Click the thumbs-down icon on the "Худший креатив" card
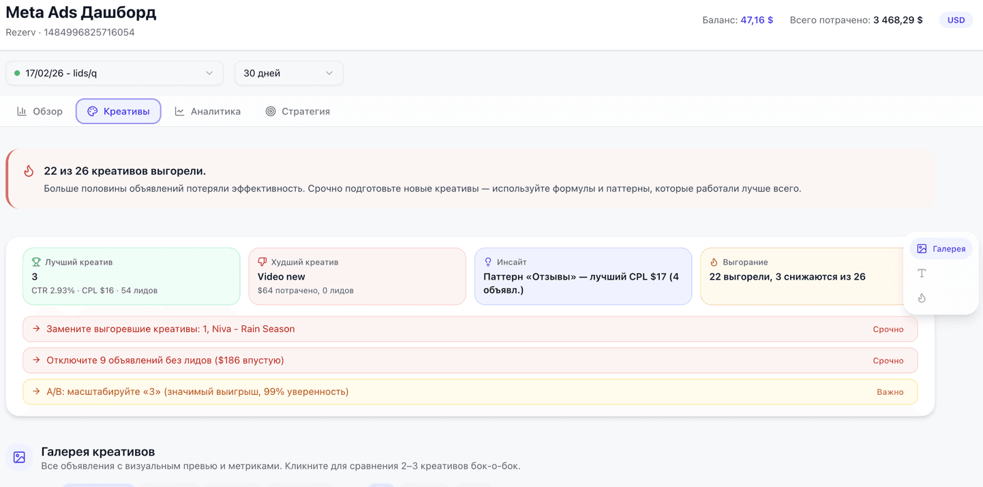This screenshot has height=487, width=983. [262, 261]
